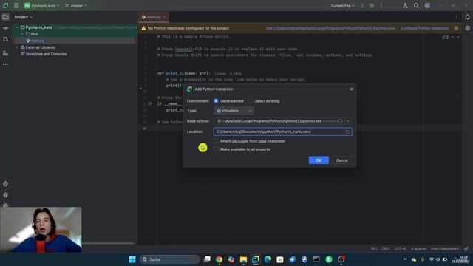Click Configure Python interpreter link
This screenshot has height=266, width=473.
point(425,28)
